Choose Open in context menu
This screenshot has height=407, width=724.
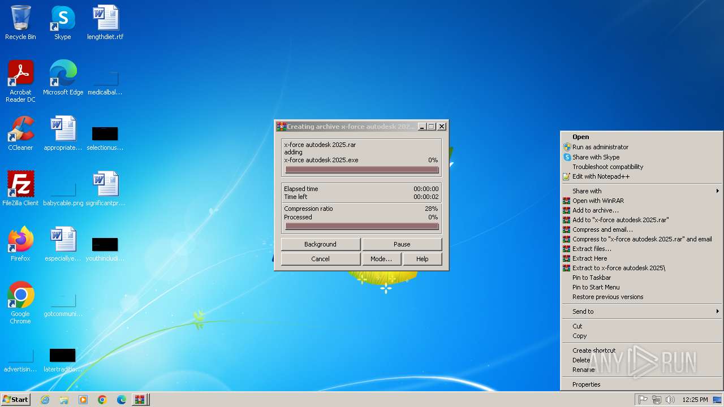pyautogui.click(x=641, y=137)
